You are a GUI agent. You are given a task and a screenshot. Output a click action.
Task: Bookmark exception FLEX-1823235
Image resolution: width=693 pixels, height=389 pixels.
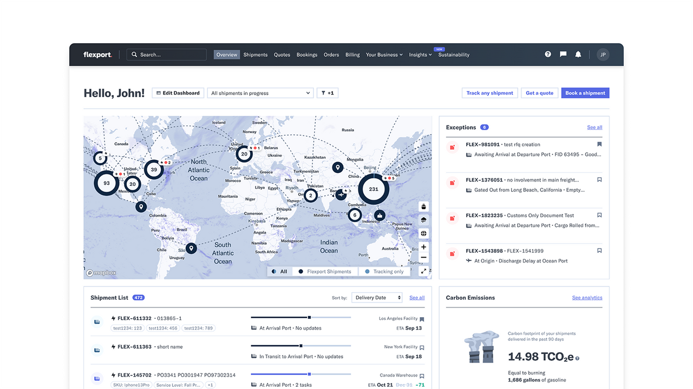599,215
